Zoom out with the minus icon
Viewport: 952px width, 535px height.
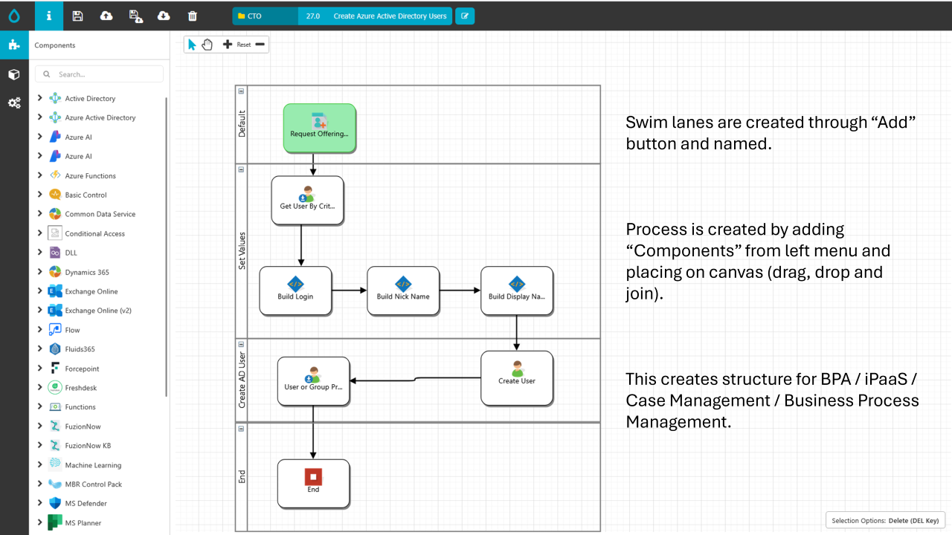(260, 45)
